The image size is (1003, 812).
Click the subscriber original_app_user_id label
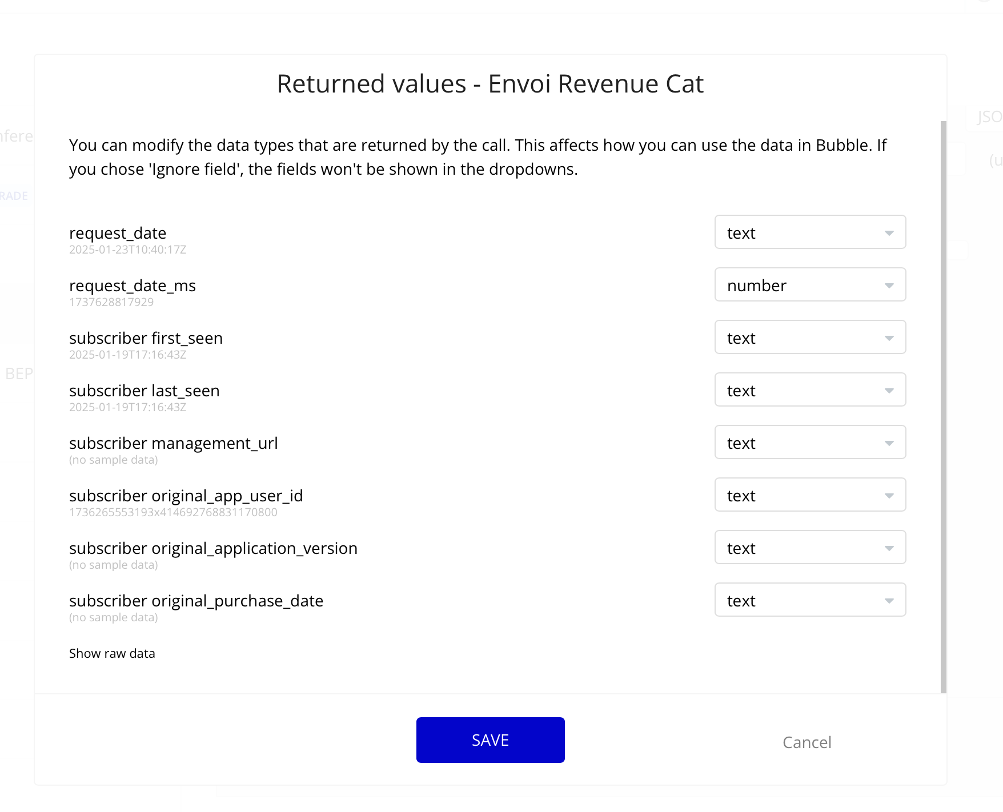186,496
